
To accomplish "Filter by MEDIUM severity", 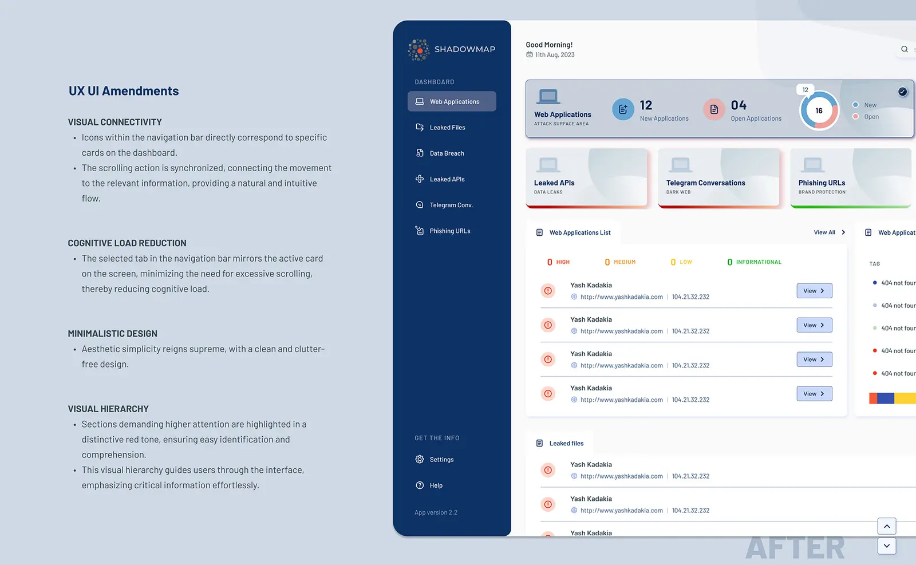I will [x=620, y=262].
